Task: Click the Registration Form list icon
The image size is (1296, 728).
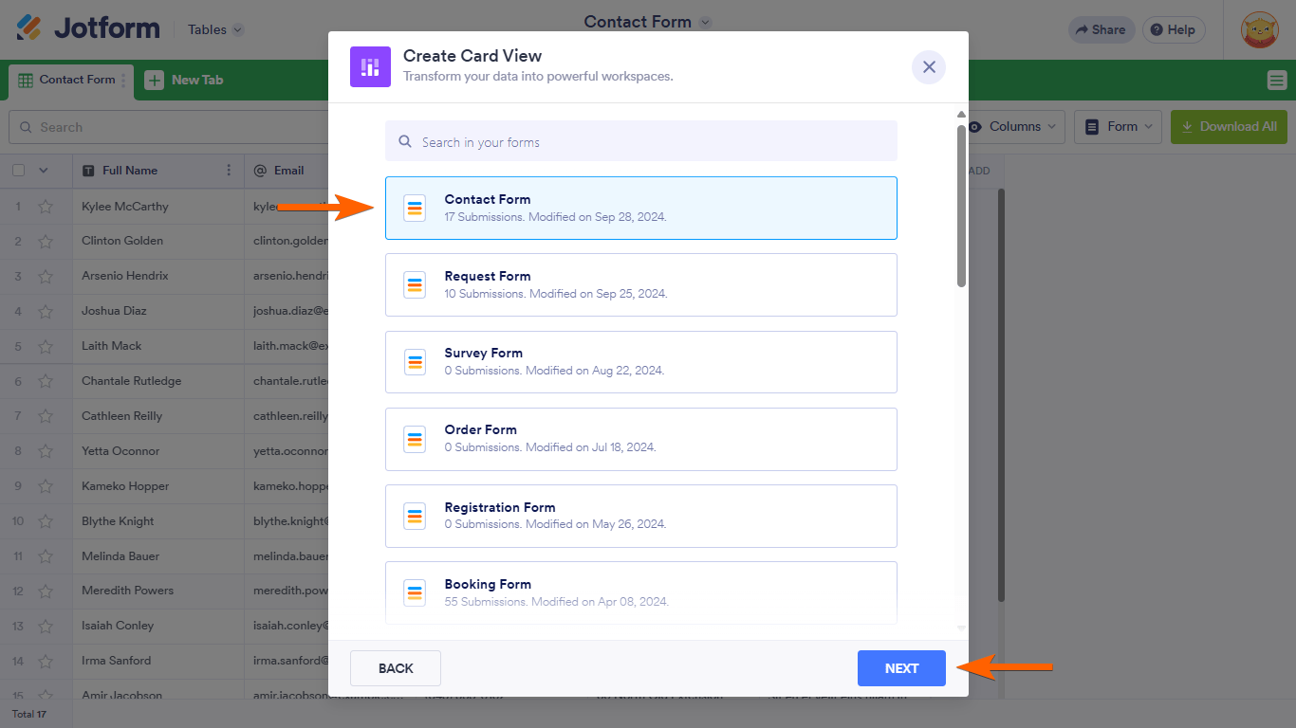Action: tap(415, 516)
